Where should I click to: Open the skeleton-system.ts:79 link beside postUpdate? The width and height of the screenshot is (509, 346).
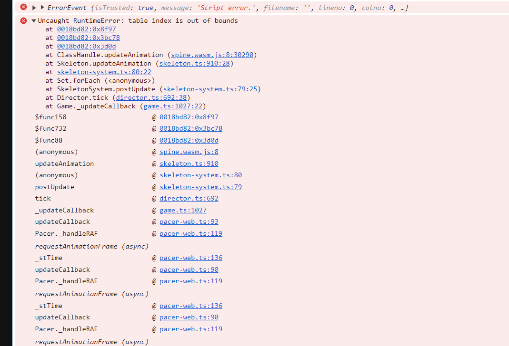pyautogui.click(x=200, y=187)
